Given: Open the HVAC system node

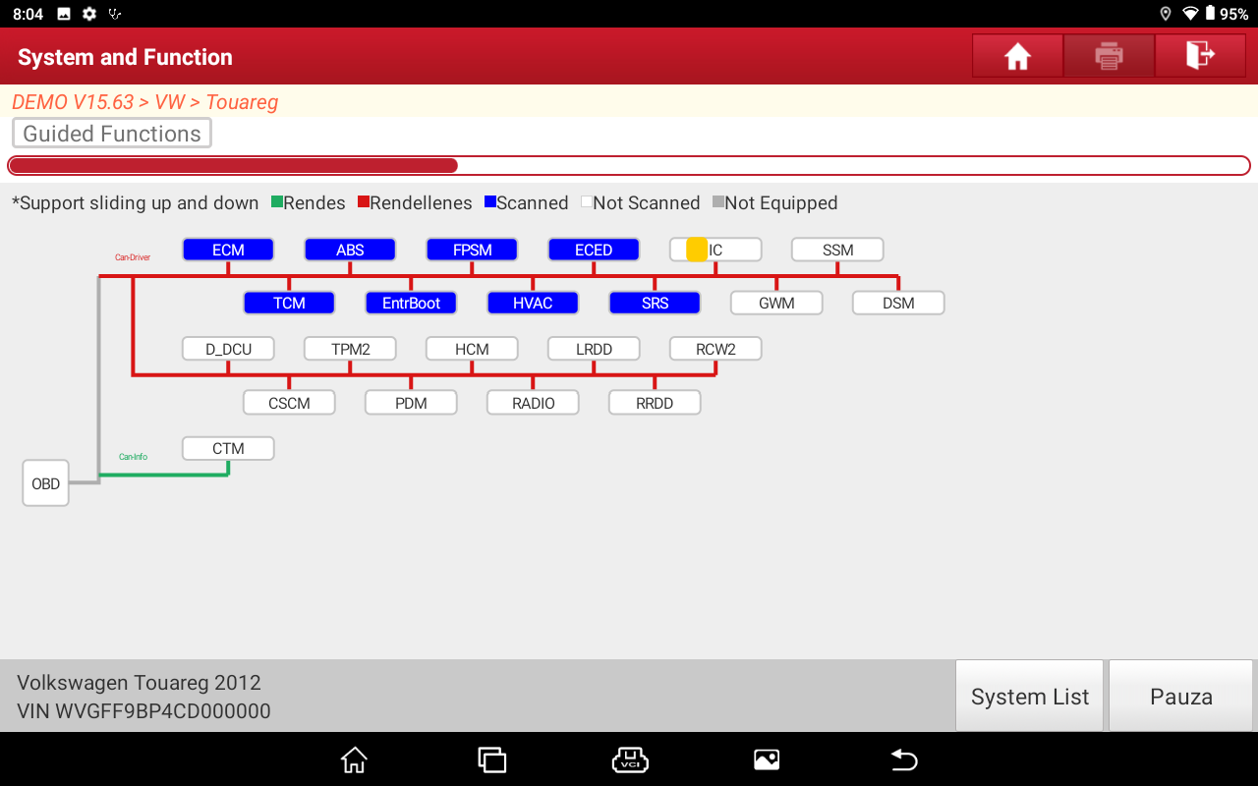Looking at the screenshot, I should coord(533,303).
